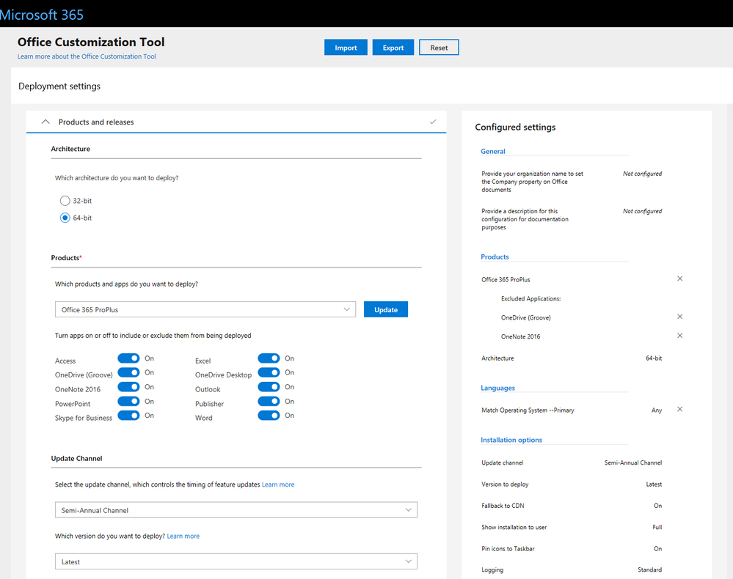Open Learn more link for update channel
Viewport: 733px width, 579px height.
point(278,484)
